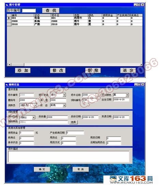This screenshot has width=160, height=186.
Task: Click the 颜色 column header
Action: 95,15
